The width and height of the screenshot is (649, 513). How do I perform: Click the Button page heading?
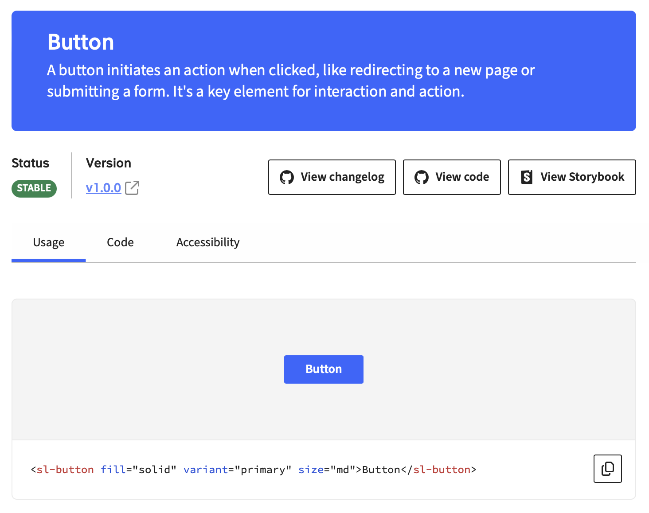81,42
